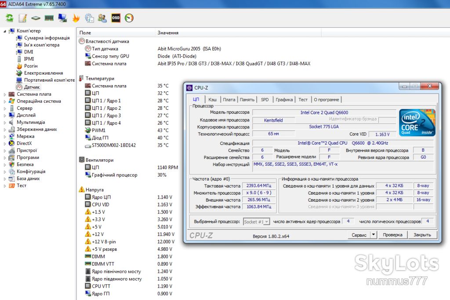Open the Графика tab in CPU-Z
Image resolution: width=450 pixels, height=300 pixels.
pyautogui.click(x=284, y=100)
